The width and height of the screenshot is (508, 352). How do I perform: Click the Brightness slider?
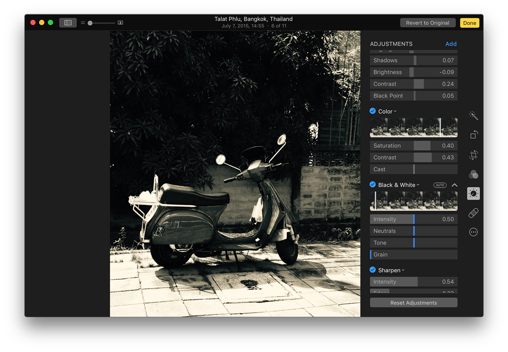tap(413, 72)
